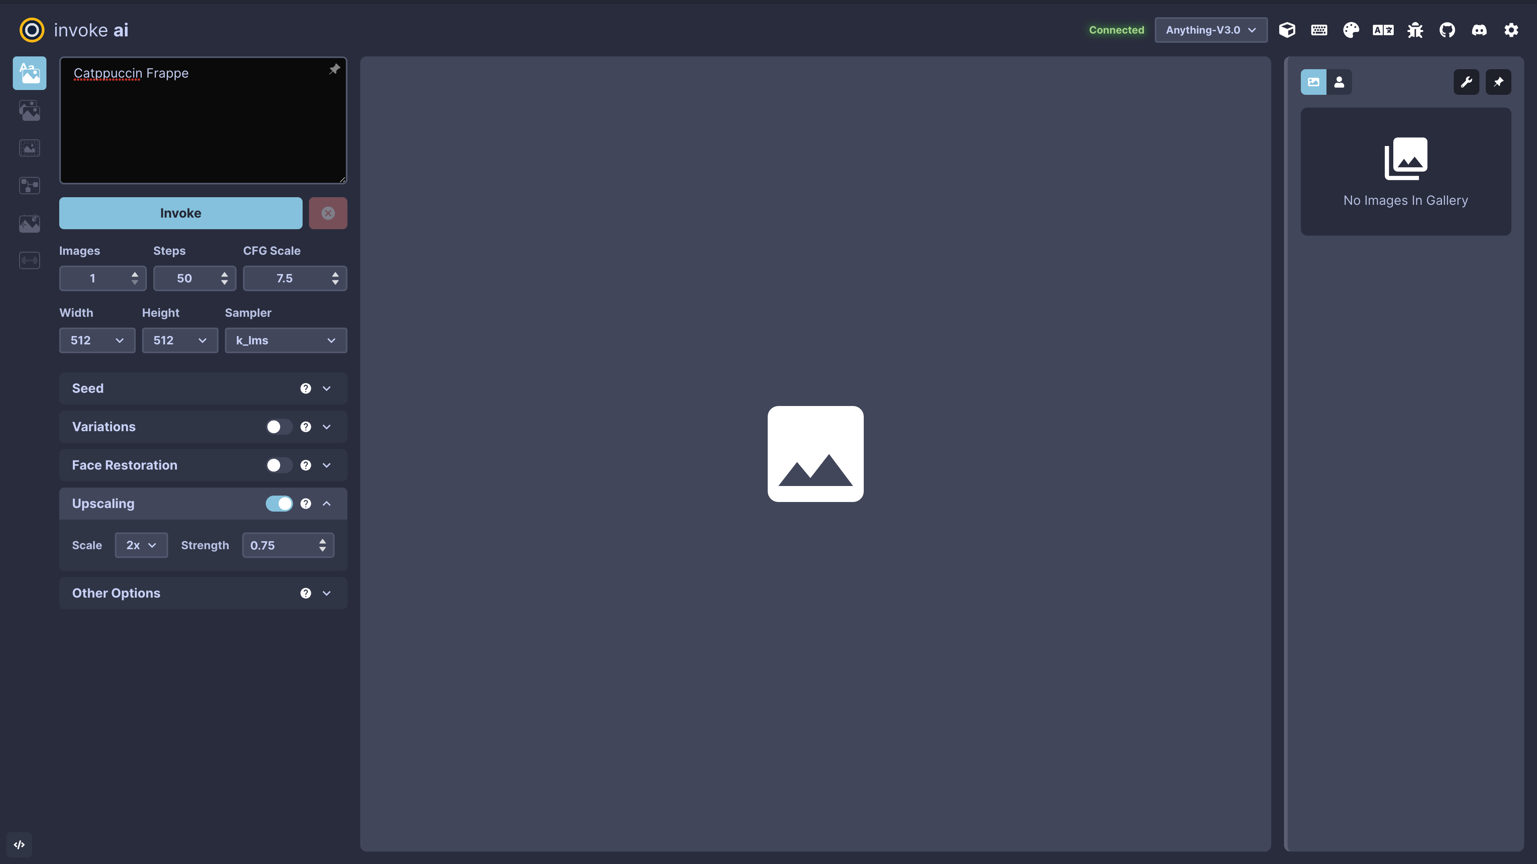This screenshot has width=1537, height=864.
Task: Switch to the Image to Image tab
Action: tap(29, 111)
